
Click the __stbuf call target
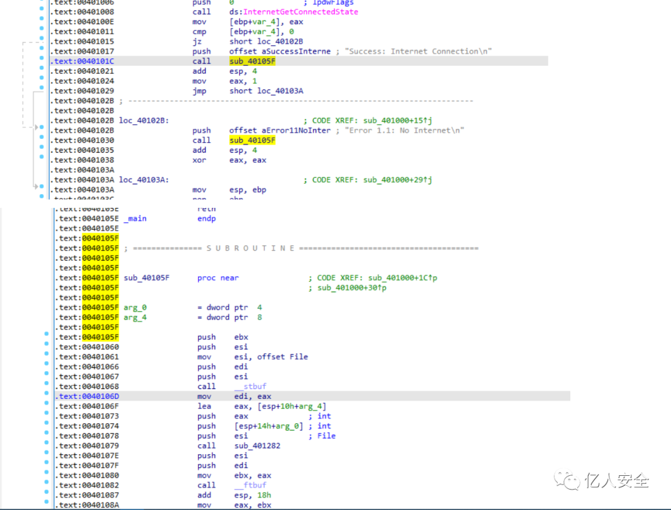click(250, 386)
